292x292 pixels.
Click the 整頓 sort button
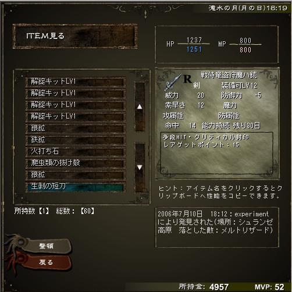[46, 246]
